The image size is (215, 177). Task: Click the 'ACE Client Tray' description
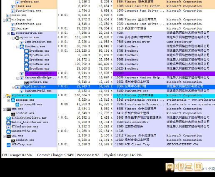point(137,145)
